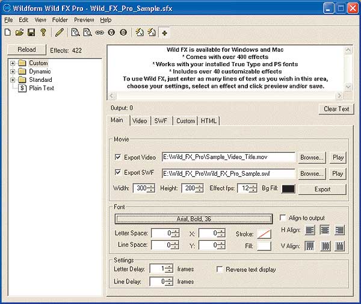The height and width of the screenshot is (304, 361).
Task: Click the Export button
Action: tap(322, 189)
